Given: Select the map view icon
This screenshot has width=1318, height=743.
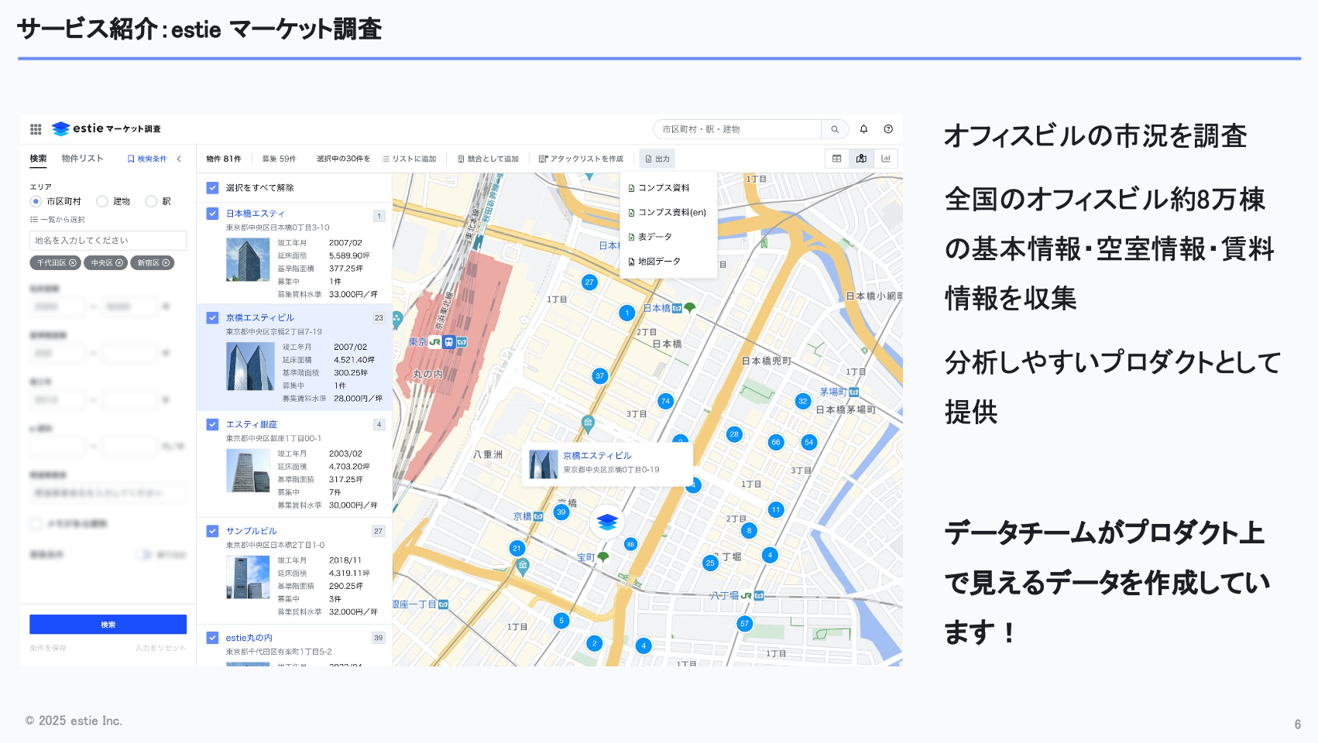Looking at the screenshot, I should coord(861,159).
